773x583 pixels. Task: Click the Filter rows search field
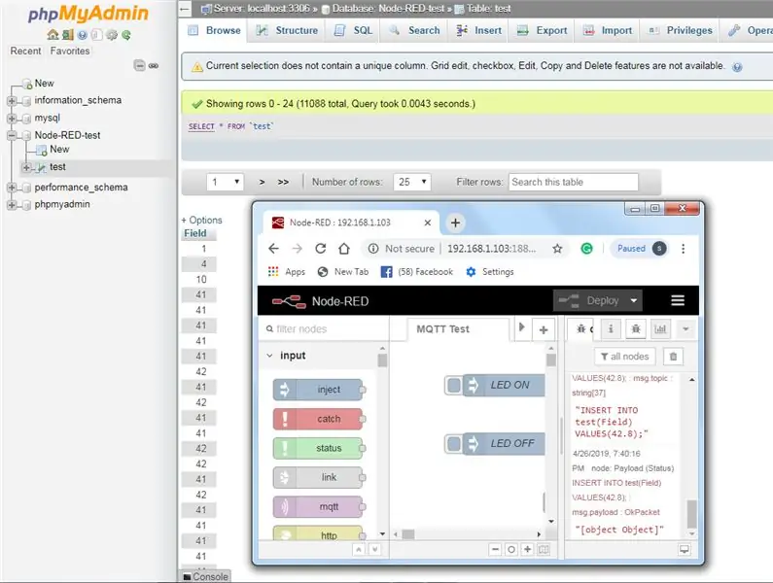[x=574, y=182]
